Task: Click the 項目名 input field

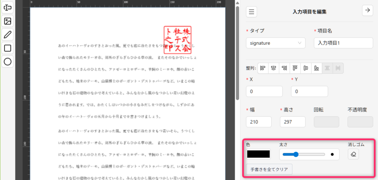Action: (x=343, y=43)
